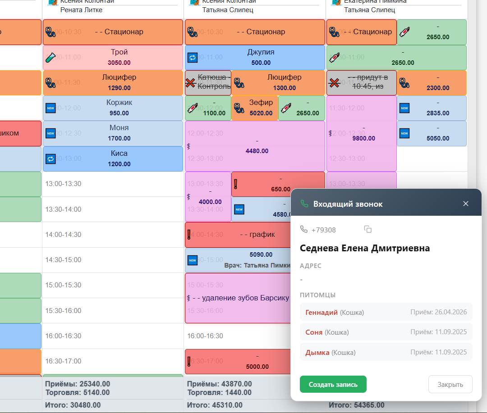
Task: Click the stethoscope icon on Люцифер 1290.00 appointment
Action: point(51,83)
